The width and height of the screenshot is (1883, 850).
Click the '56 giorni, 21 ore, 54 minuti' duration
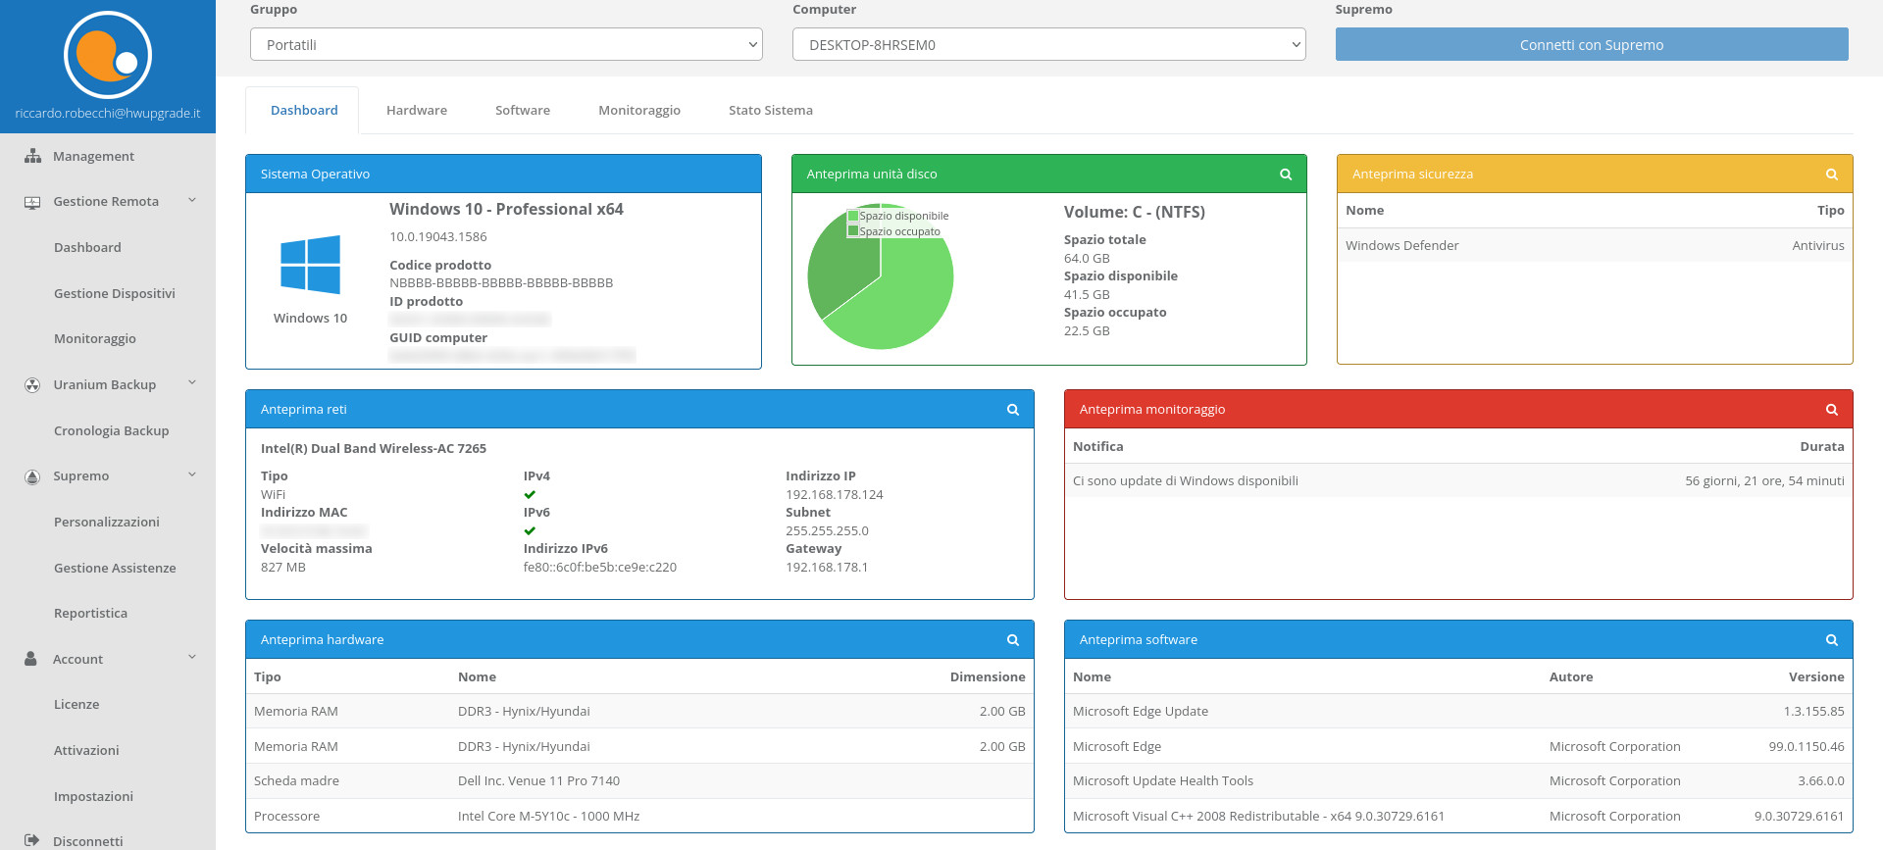point(1764,481)
